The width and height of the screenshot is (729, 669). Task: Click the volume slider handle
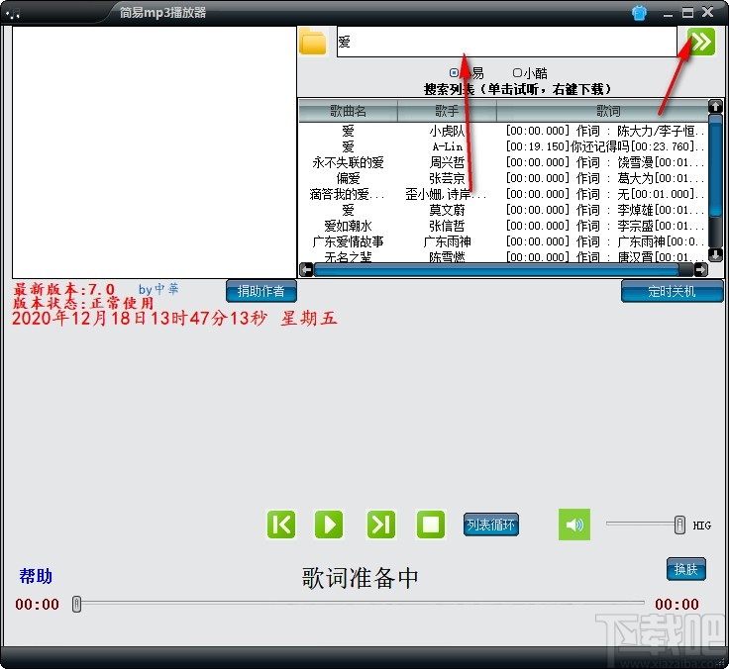[679, 525]
